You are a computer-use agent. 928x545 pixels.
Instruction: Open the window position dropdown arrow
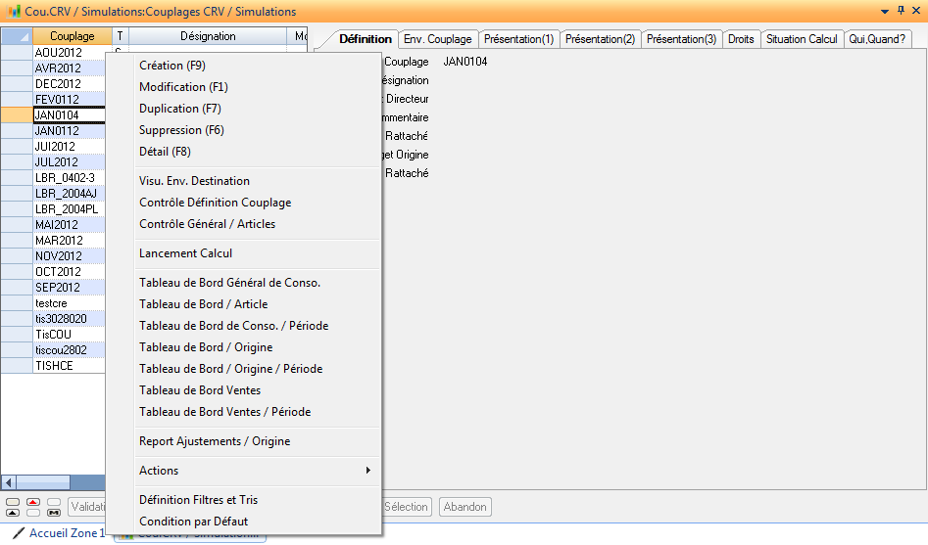pyautogui.click(x=886, y=11)
